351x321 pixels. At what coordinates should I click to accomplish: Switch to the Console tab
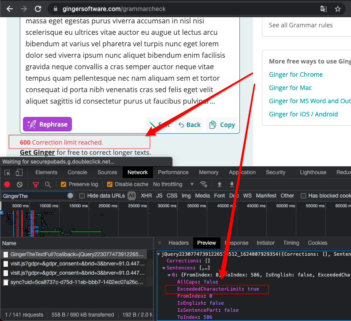tap(77, 172)
